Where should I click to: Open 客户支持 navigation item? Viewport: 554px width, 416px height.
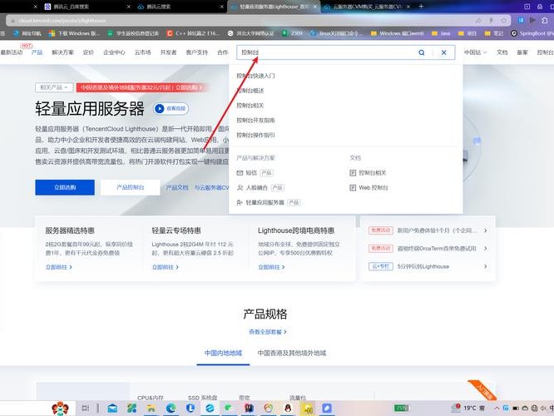(x=197, y=52)
